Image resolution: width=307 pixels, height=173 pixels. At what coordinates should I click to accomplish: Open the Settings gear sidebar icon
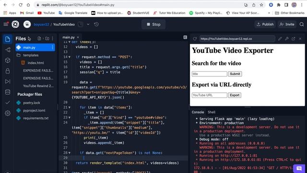point(8,113)
